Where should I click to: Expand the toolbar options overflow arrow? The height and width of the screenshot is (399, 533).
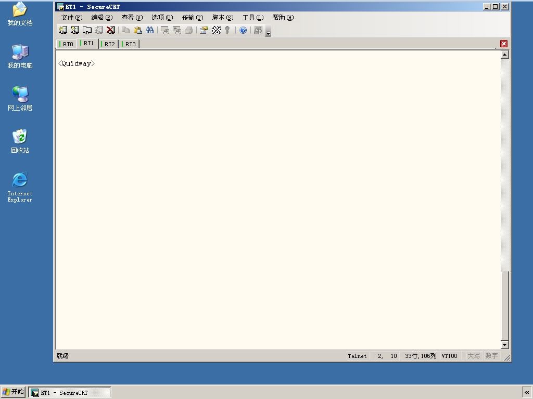pyautogui.click(x=268, y=31)
